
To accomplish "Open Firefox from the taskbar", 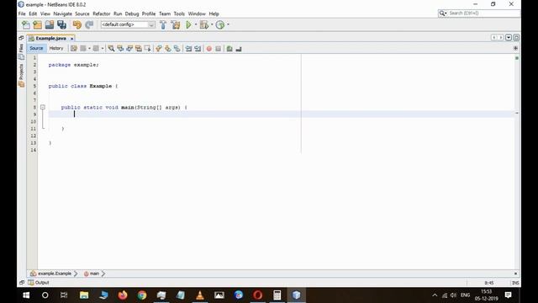I will click(123, 295).
